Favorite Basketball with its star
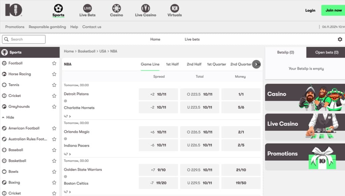 click(54, 161)
